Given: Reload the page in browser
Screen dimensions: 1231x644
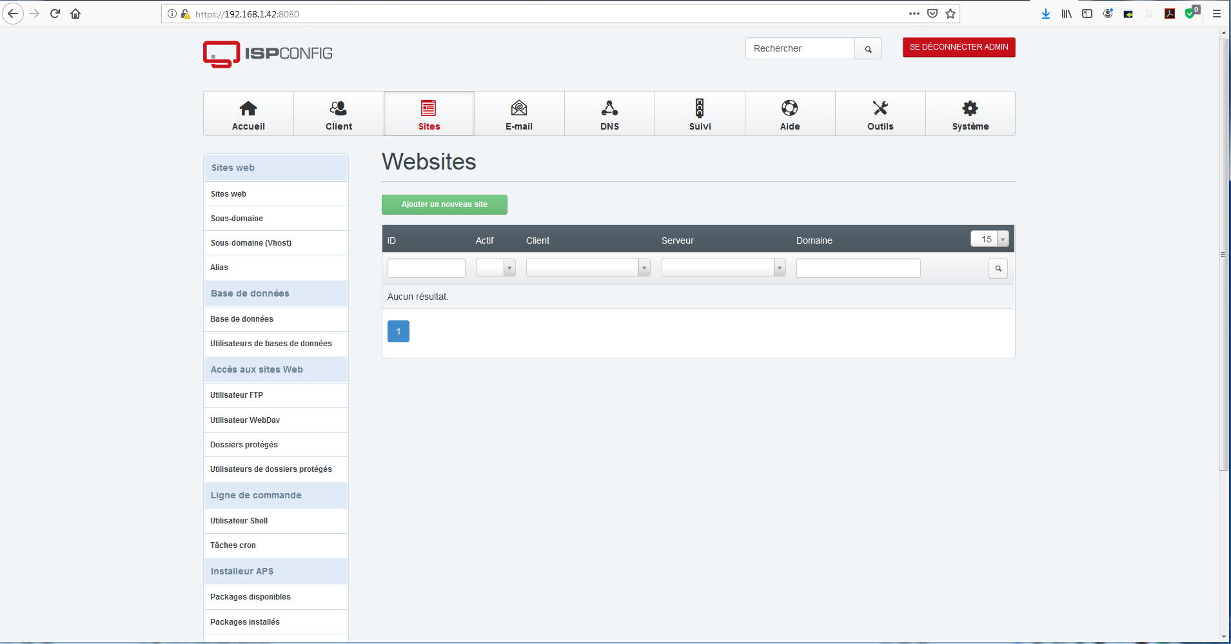Looking at the screenshot, I should click(x=55, y=14).
